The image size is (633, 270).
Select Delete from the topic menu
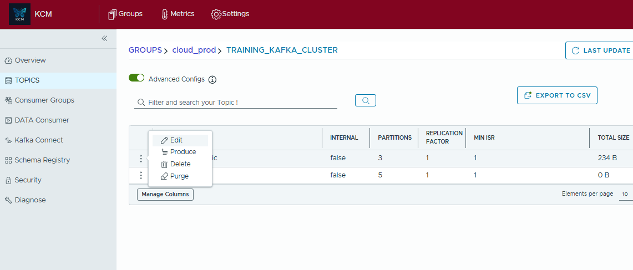[180, 164]
